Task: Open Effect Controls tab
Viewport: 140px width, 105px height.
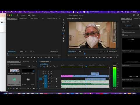Action: (x=34, y=18)
